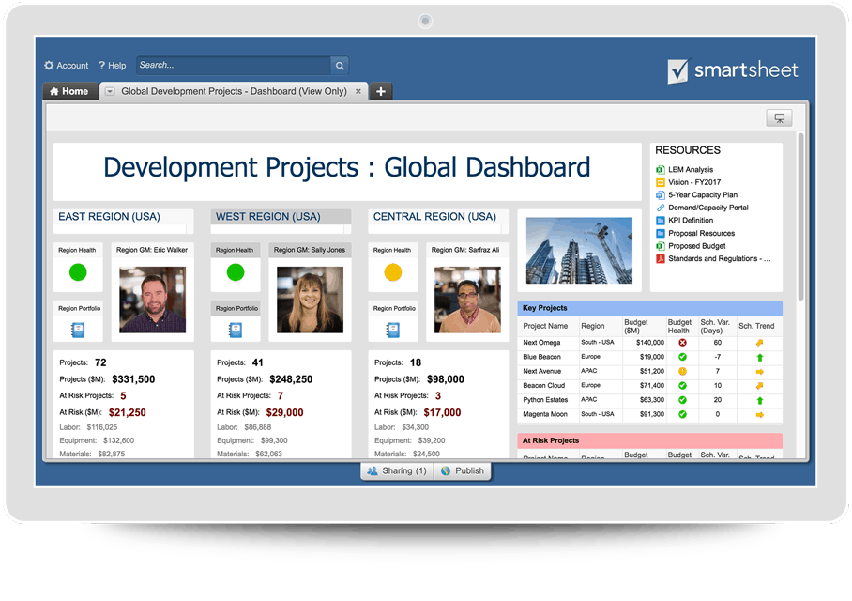Click the Sharing (1) button
Screen dimensions: 852x601
[397, 471]
